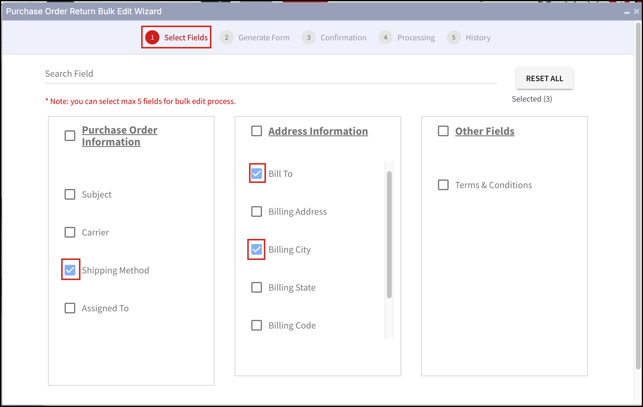Click step 1 Select Fields circle
The width and height of the screenshot is (643, 407).
point(152,38)
